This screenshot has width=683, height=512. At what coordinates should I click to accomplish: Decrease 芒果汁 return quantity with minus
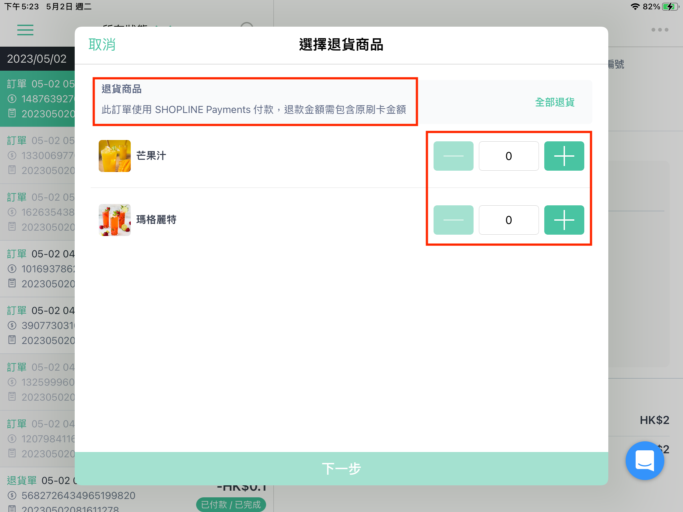pyautogui.click(x=453, y=156)
